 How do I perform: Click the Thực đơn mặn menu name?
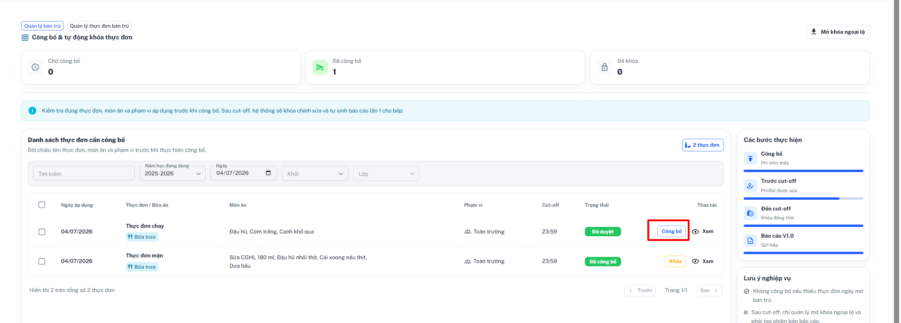(144, 255)
